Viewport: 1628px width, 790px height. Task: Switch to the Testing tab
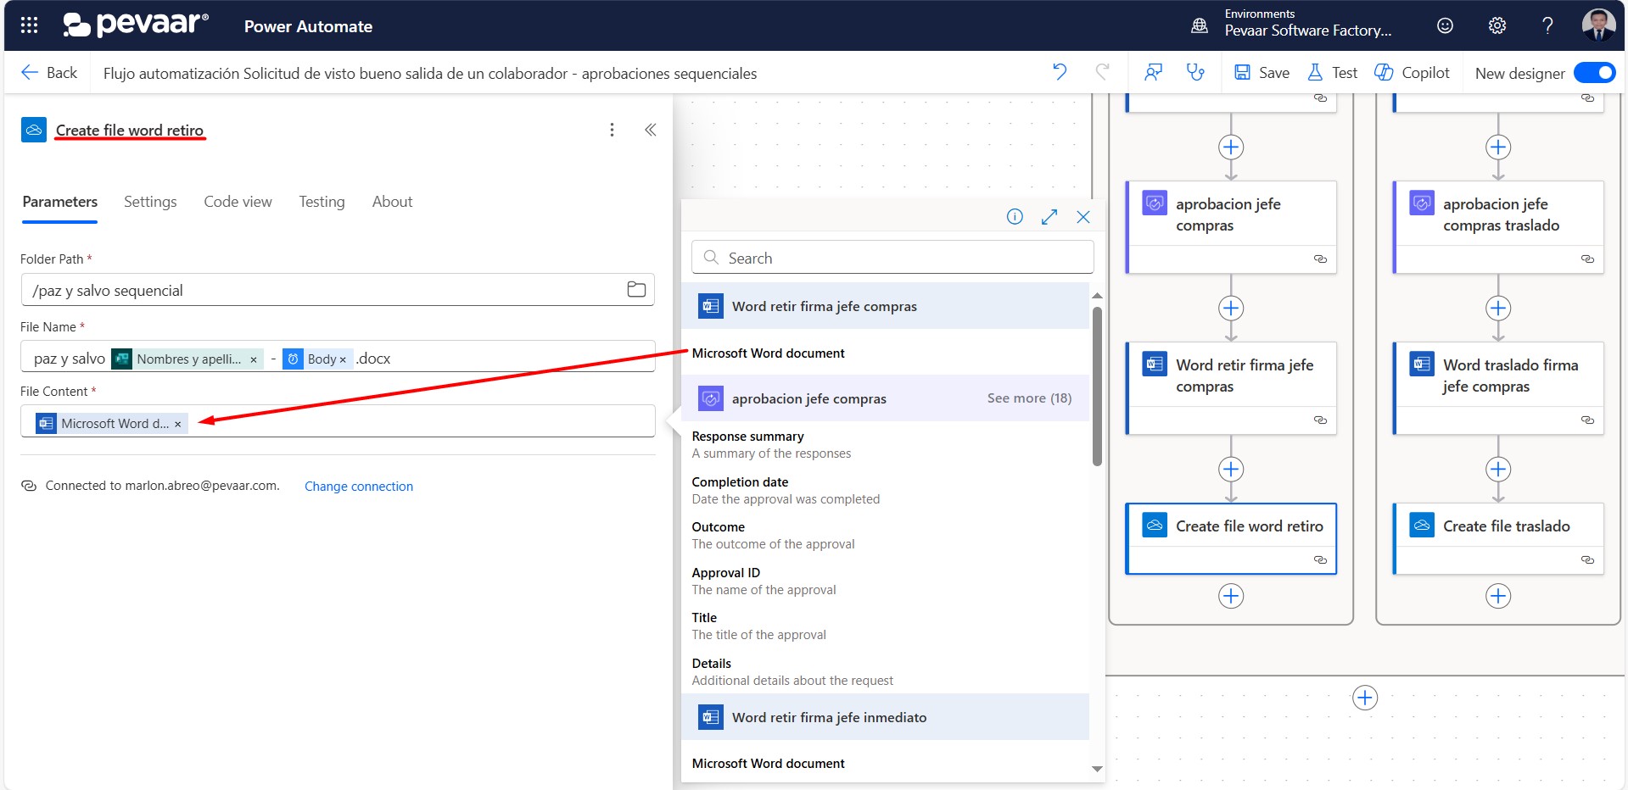pos(322,202)
